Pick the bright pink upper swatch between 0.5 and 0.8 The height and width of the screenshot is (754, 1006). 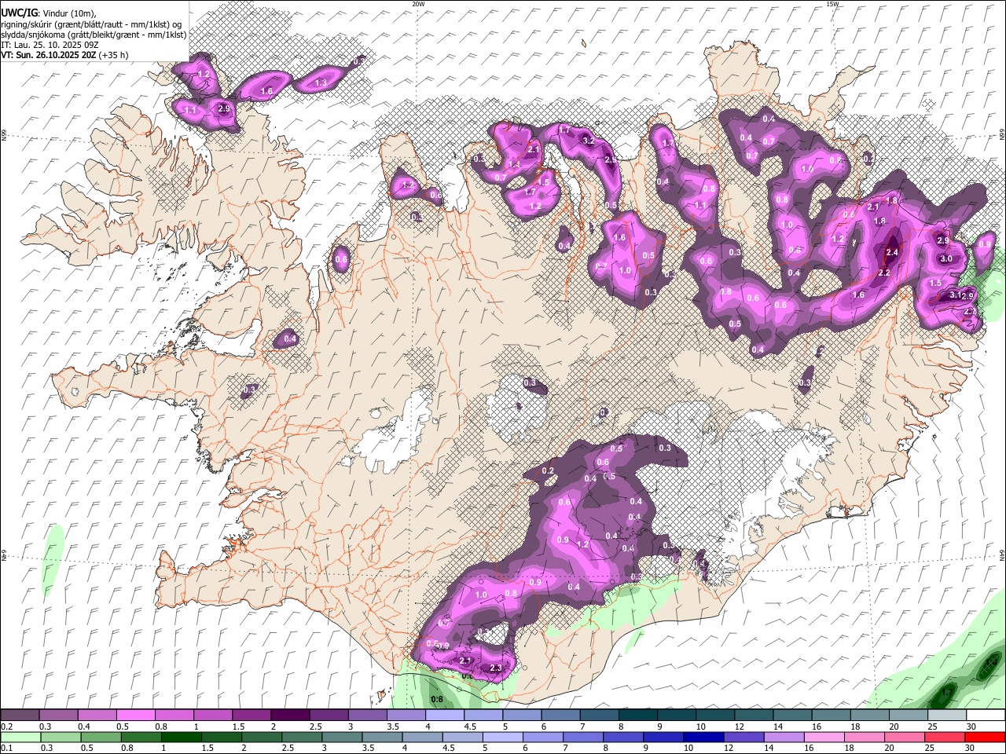[x=136, y=716]
